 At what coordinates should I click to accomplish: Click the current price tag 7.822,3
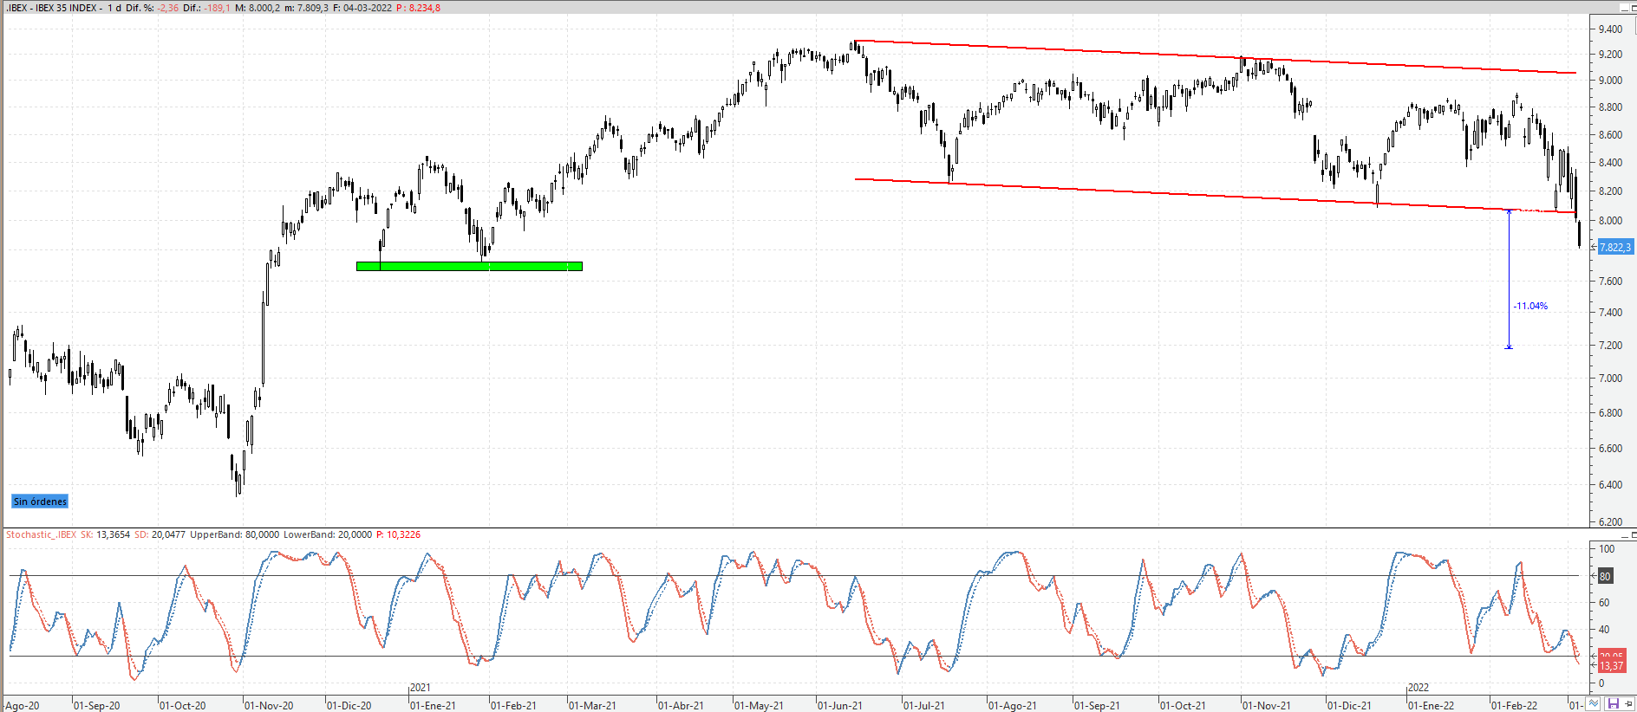click(x=1615, y=247)
